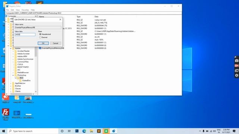Click the tree pane scroll-down arrow
The height and width of the screenshot is (134, 239).
click(x=36, y=92)
